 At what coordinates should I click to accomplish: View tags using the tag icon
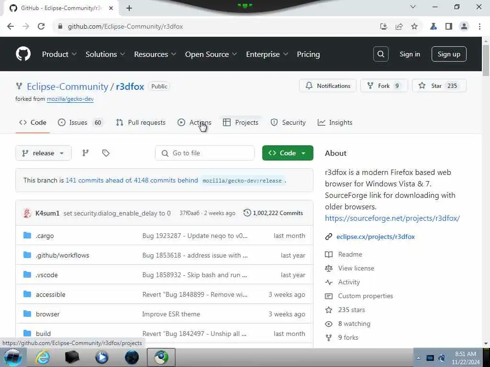106,153
